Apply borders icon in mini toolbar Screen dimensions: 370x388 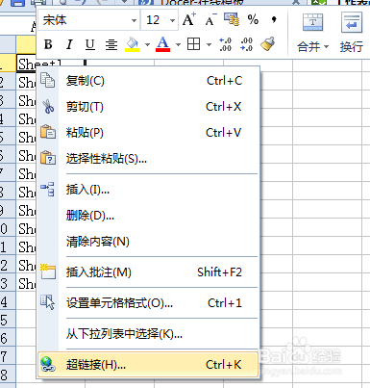click(x=193, y=44)
